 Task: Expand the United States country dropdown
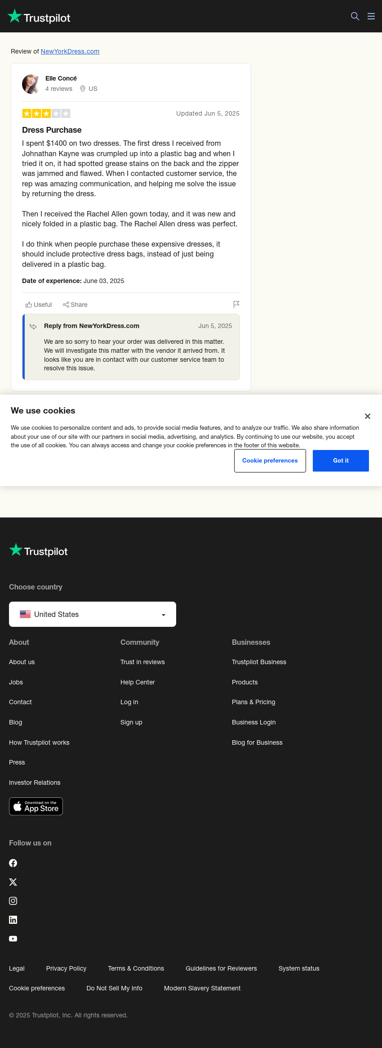[x=93, y=614]
